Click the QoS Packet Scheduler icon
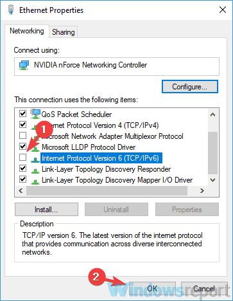 pos(35,114)
